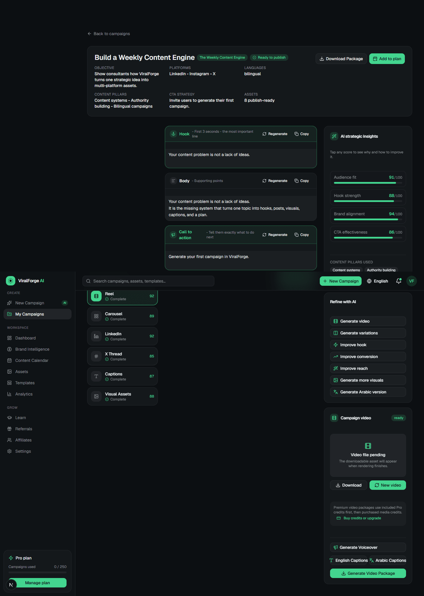The width and height of the screenshot is (424, 596).
Task: Click Improve conversion button
Action: click(x=368, y=357)
